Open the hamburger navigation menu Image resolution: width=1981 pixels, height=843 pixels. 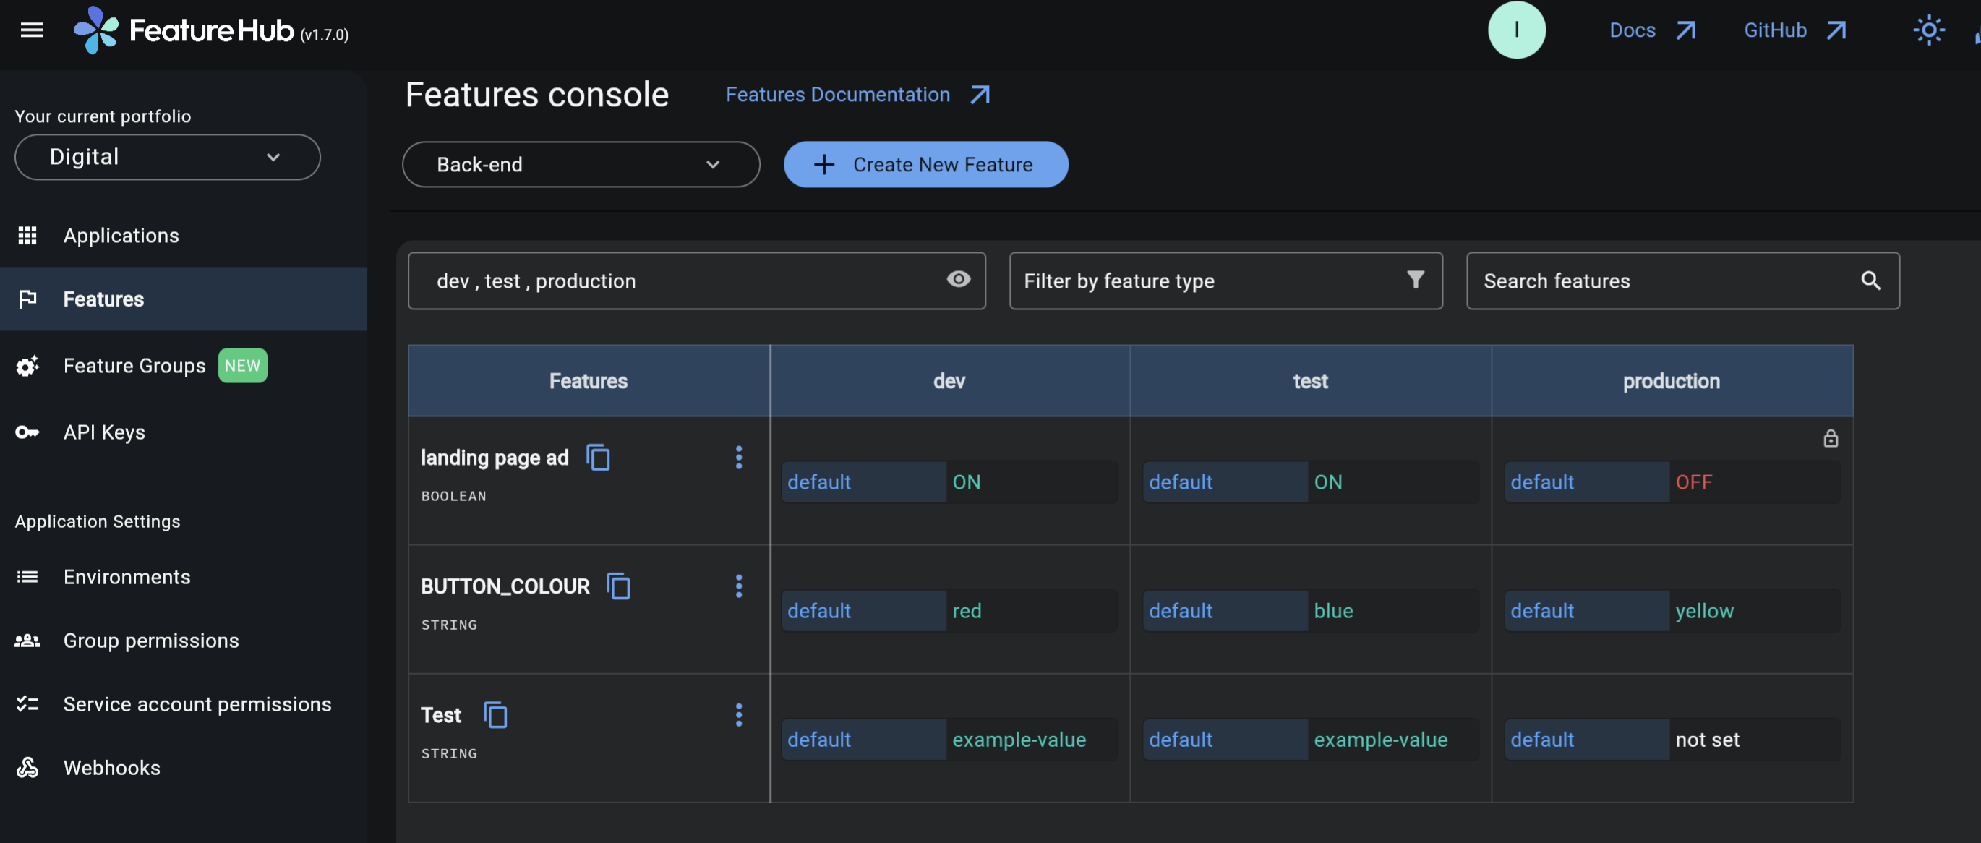click(x=32, y=31)
